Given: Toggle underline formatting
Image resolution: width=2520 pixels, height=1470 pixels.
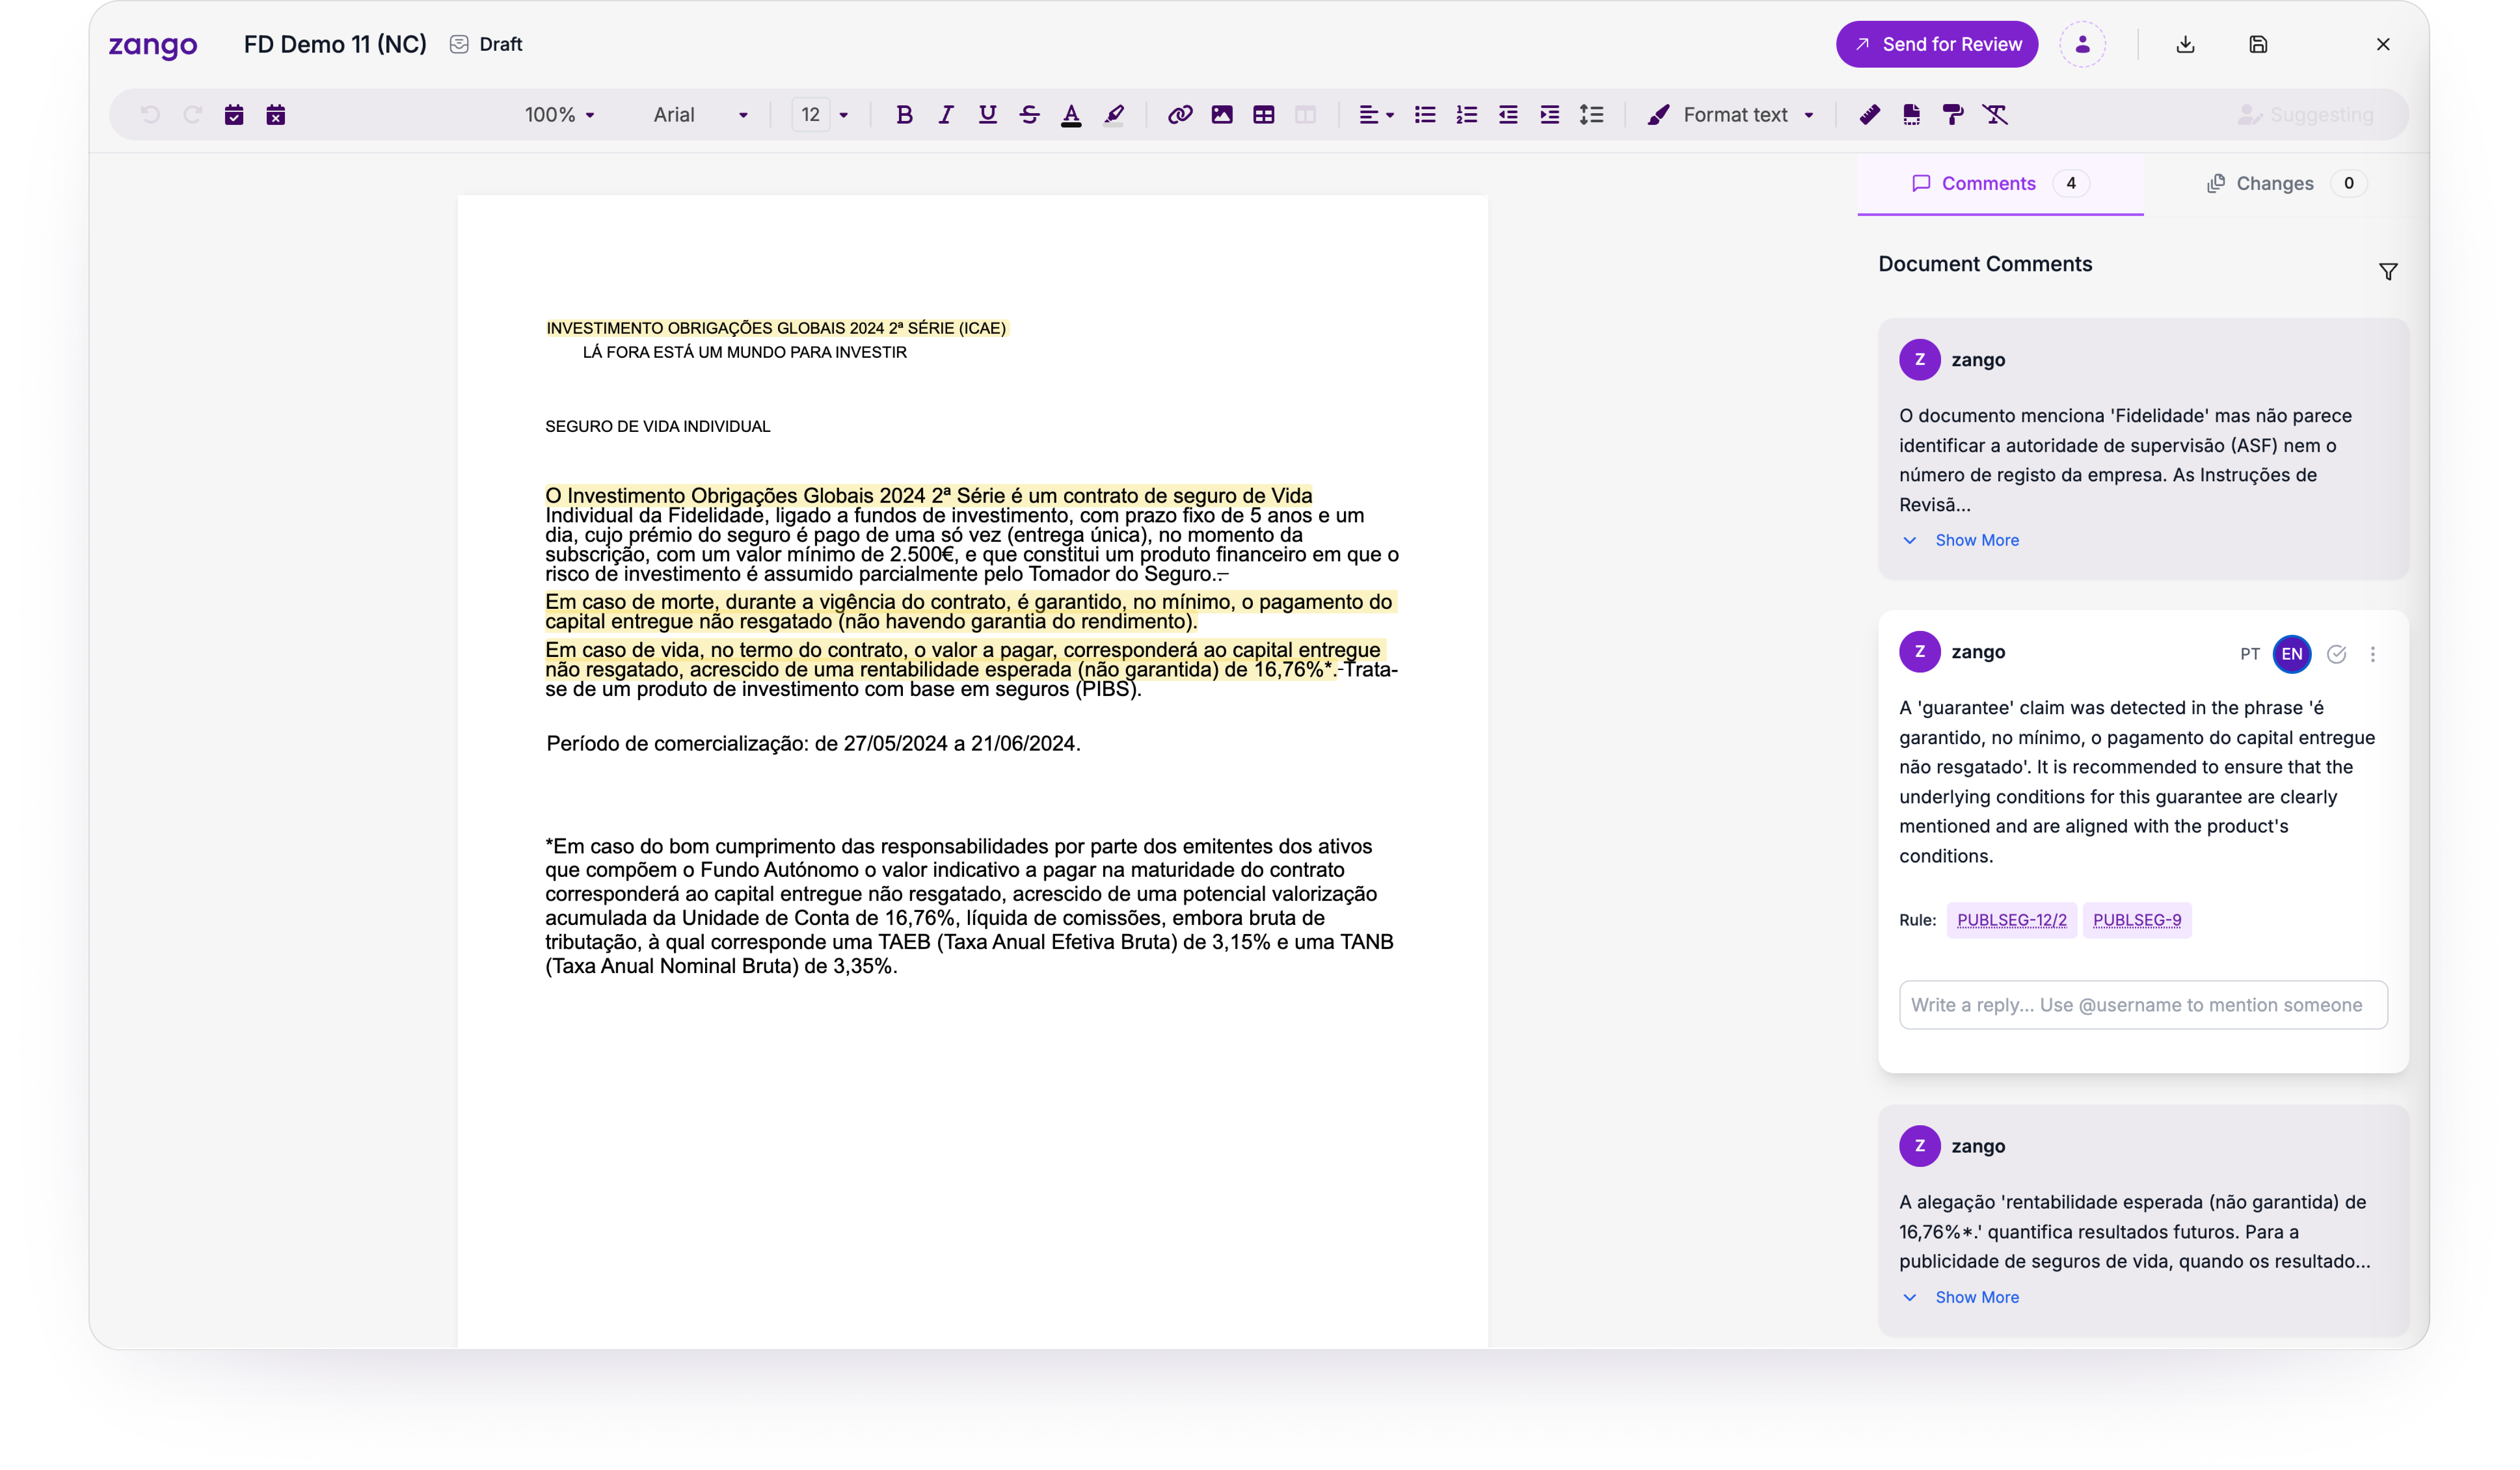Looking at the screenshot, I should pyautogui.click(x=988, y=115).
